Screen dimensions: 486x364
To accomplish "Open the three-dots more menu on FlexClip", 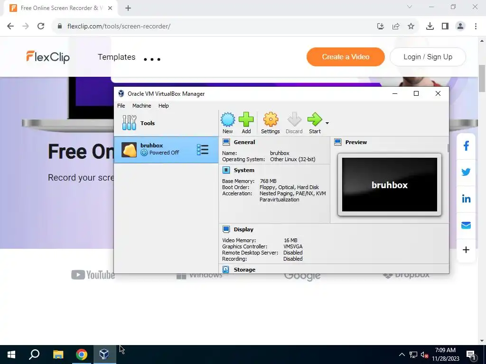I will [152, 59].
